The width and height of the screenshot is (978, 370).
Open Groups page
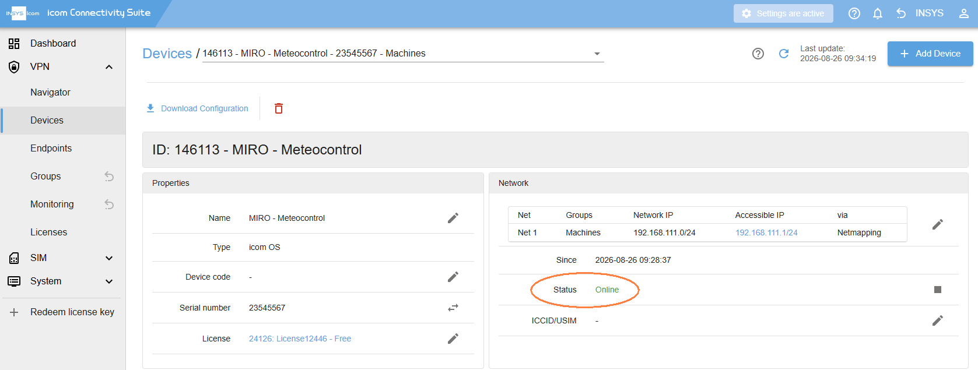(x=45, y=177)
